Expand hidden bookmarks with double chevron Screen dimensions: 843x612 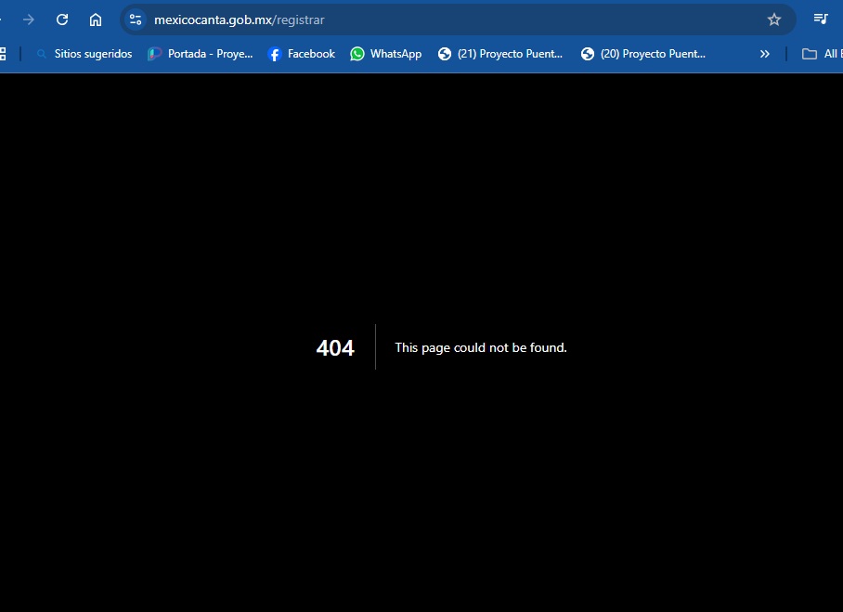click(764, 54)
